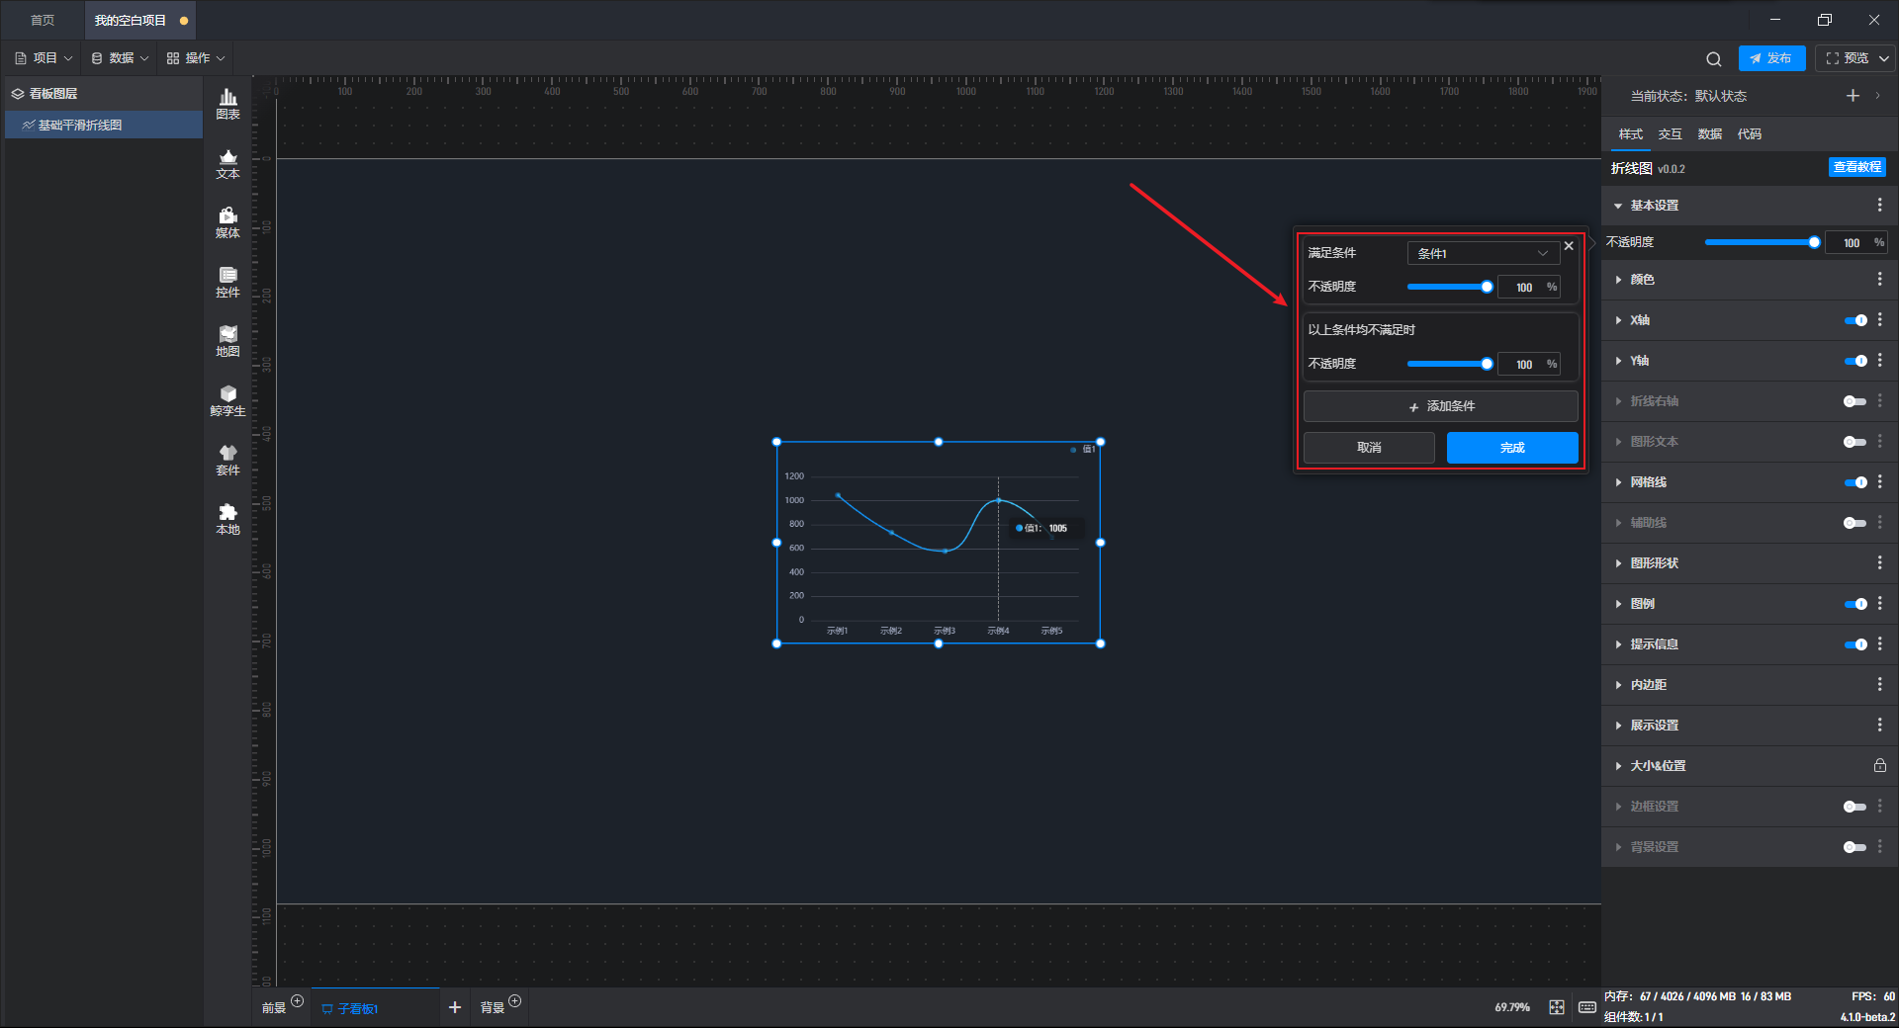Collapse the 基本设置 section

click(x=1618, y=206)
